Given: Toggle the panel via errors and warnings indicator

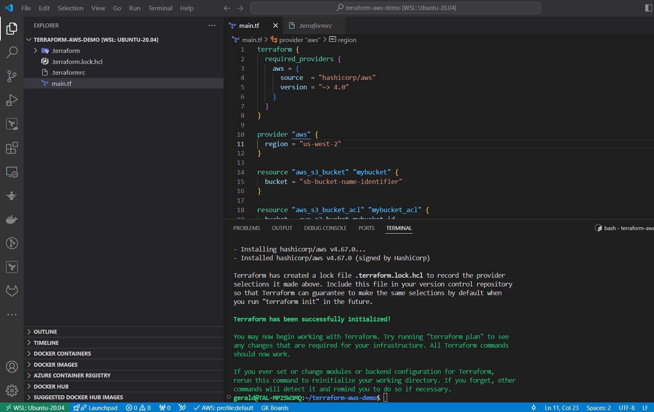Looking at the screenshot, I should 138,408.
